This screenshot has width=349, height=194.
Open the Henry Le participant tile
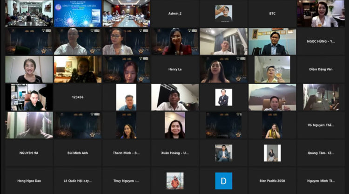[x=174, y=69]
